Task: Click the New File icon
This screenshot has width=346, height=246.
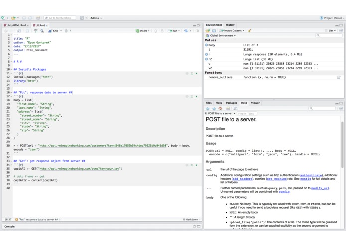Action: pyautogui.click(x=3, y=18)
